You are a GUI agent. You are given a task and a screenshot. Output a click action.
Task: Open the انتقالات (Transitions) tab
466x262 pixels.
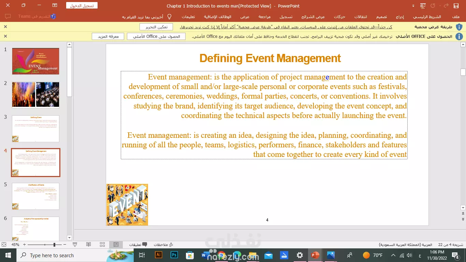[361, 17]
